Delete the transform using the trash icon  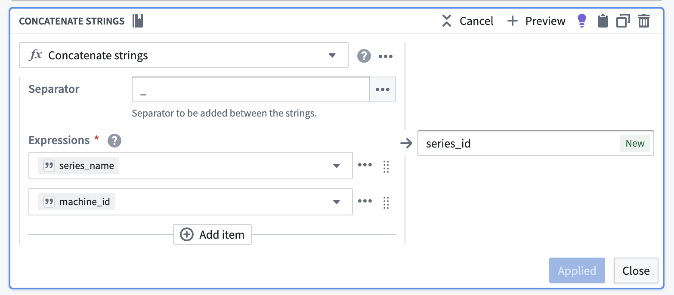point(644,21)
